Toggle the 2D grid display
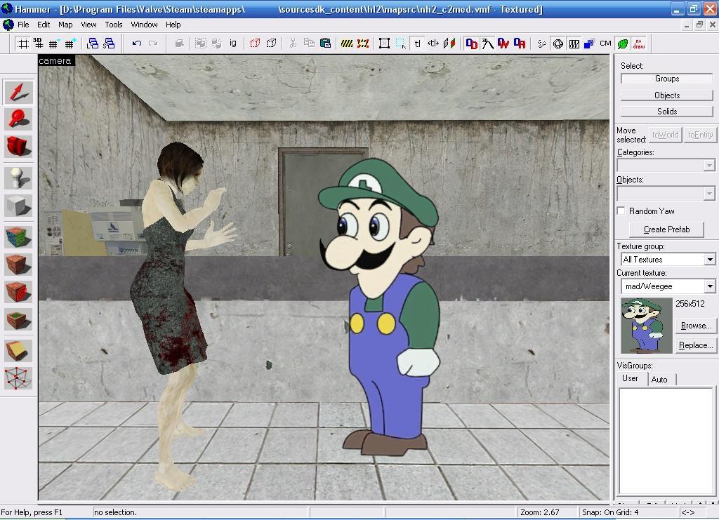Image resolution: width=719 pixels, height=520 pixels. 22,44
